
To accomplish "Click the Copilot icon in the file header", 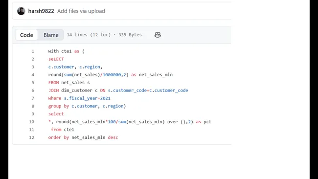I will click(x=158, y=35).
